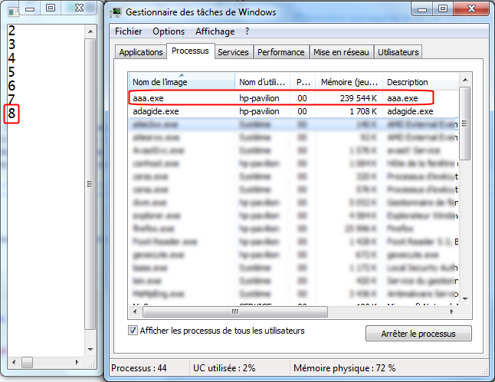Toggle 'Afficher les processus de tous les utilisateurs'
This screenshot has width=495, height=382.
click(x=133, y=331)
